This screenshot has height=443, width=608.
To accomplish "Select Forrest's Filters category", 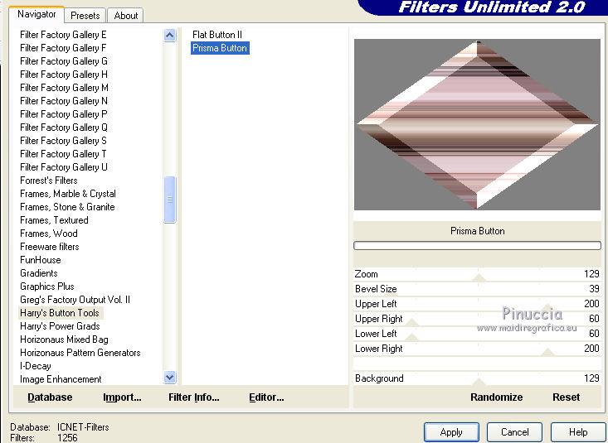I will (x=48, y=181).
